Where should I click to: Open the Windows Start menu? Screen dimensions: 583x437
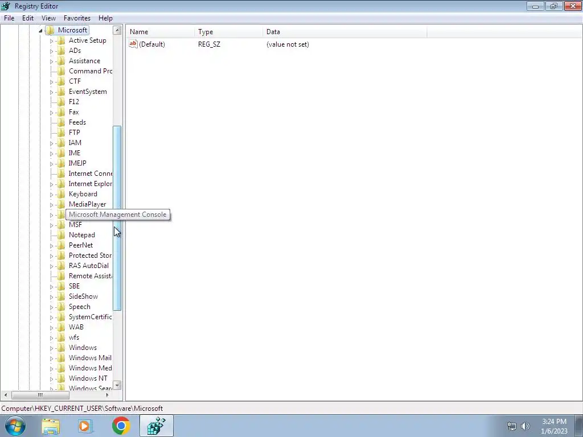tap(15, 426)
